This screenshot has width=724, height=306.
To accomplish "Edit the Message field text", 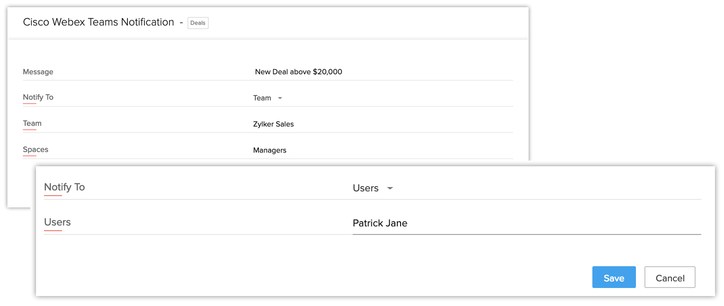I will coord(298,72).
